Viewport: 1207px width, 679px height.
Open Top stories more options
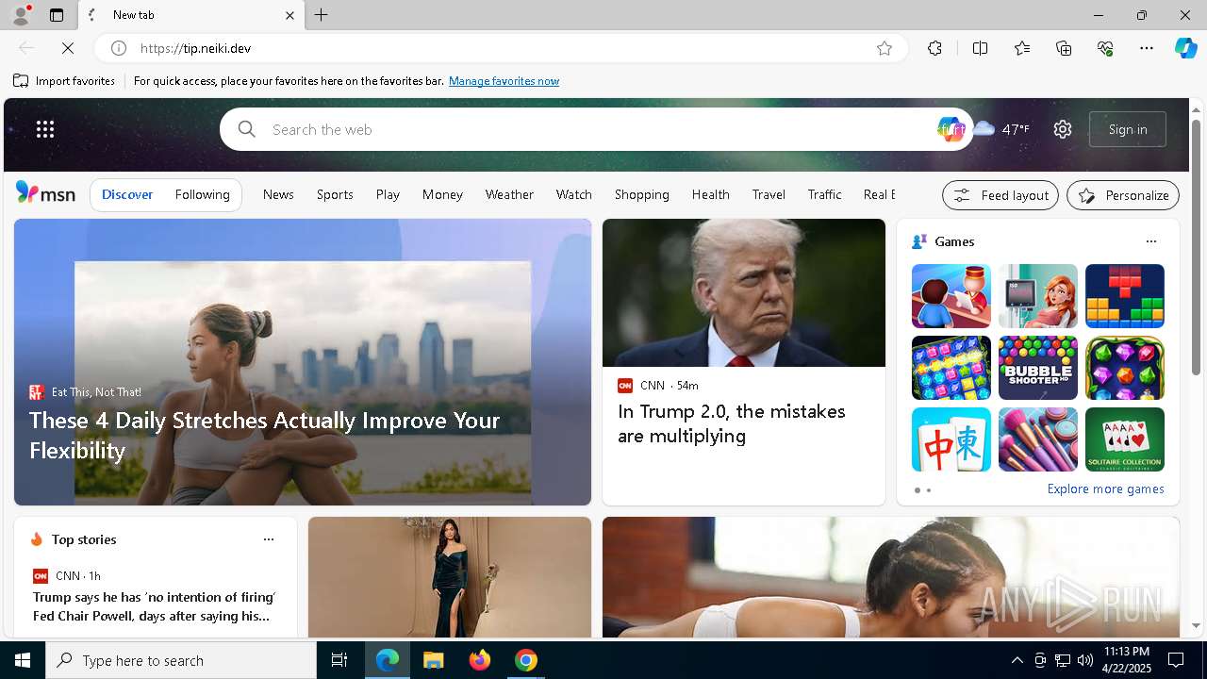(x=269, y=539)
